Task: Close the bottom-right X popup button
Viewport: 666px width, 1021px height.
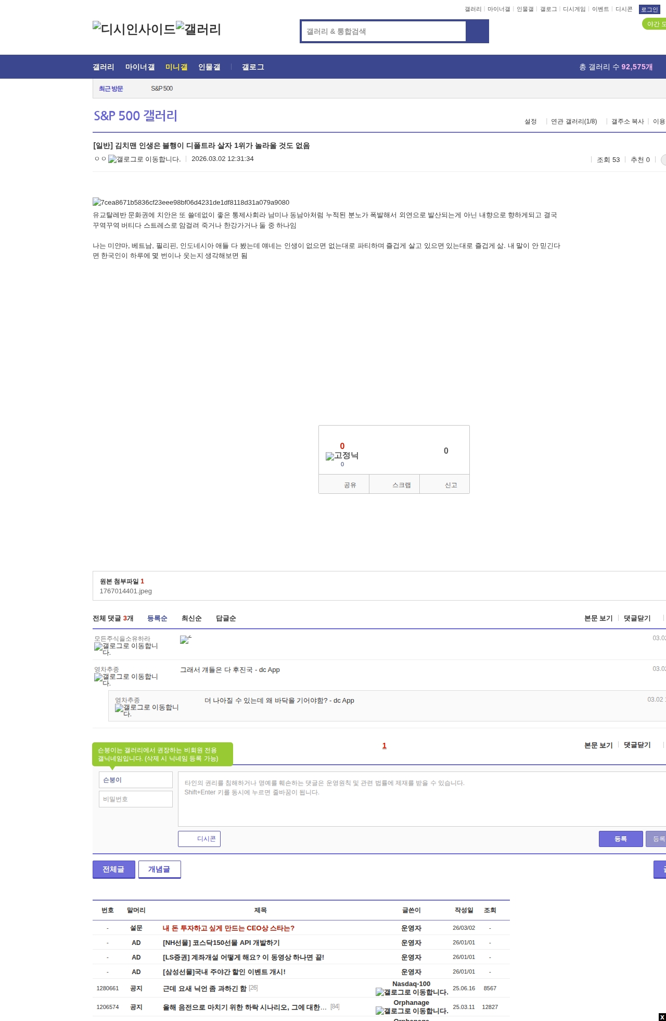Action: (x=661, y=1017)
